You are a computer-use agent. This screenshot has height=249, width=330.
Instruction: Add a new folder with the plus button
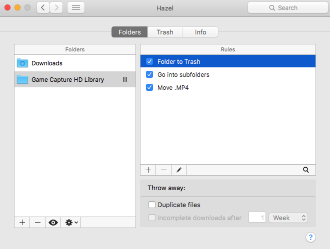(22, 223)
